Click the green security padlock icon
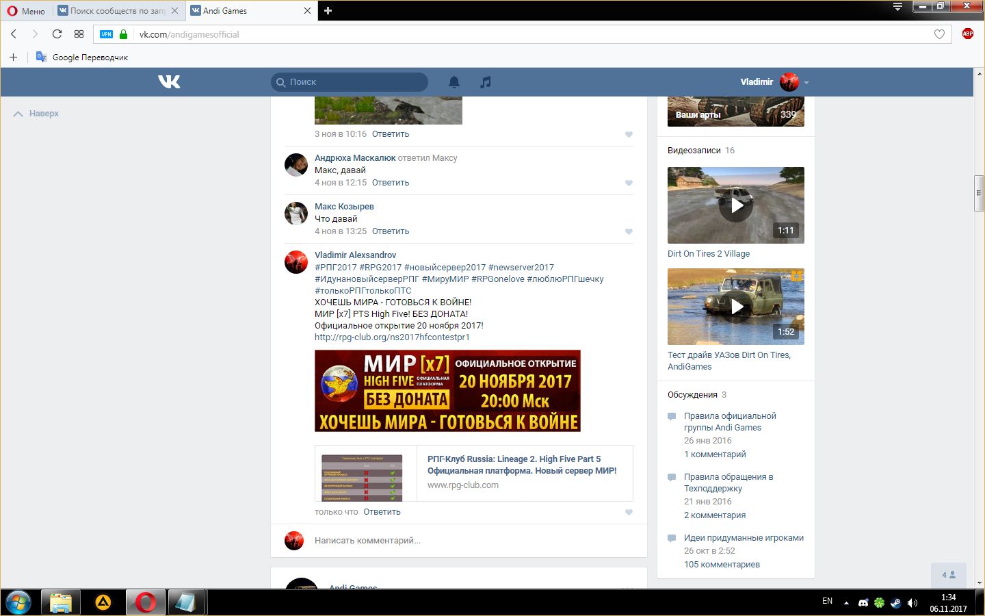 124,34
